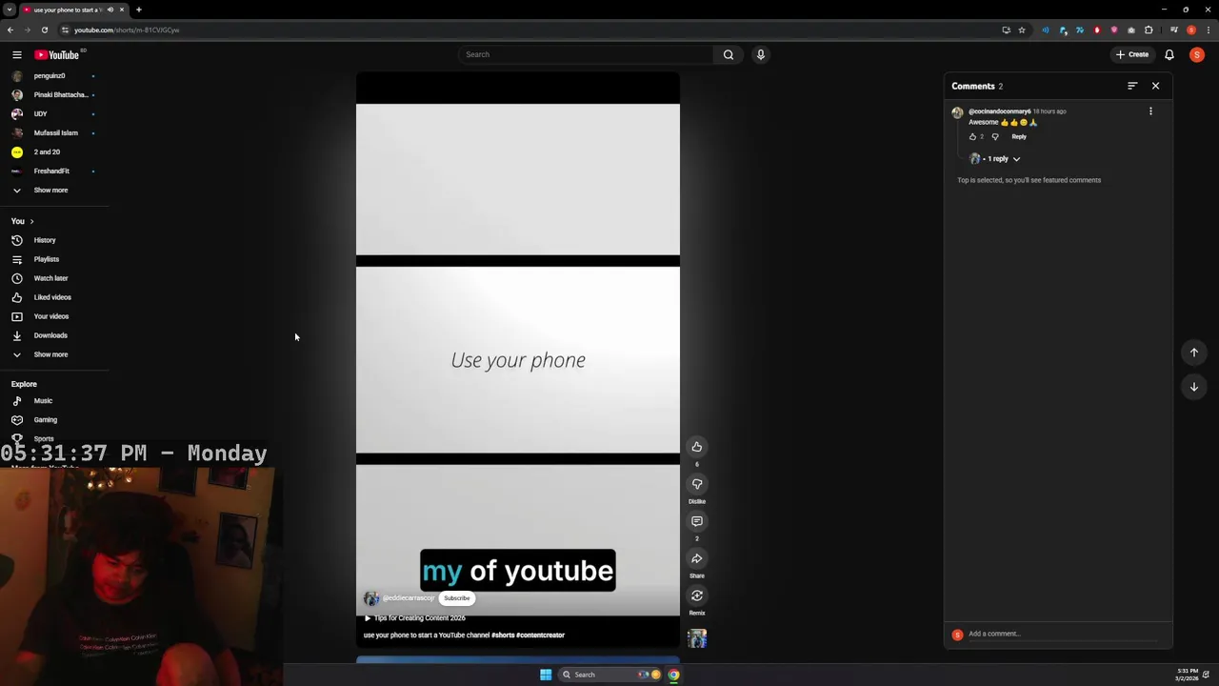Go to the next Short arrow
This screenshot has width=1219, height=686.
pyautogui.click(x=1194, y=387)
